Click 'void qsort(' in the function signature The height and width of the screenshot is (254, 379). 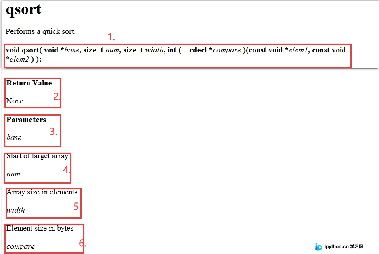[x=24, y=50]
